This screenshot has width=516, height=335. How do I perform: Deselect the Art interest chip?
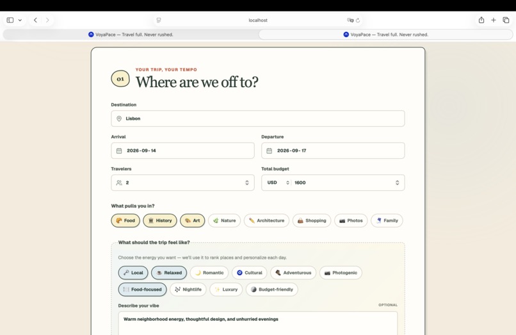[x=193, y=221]
